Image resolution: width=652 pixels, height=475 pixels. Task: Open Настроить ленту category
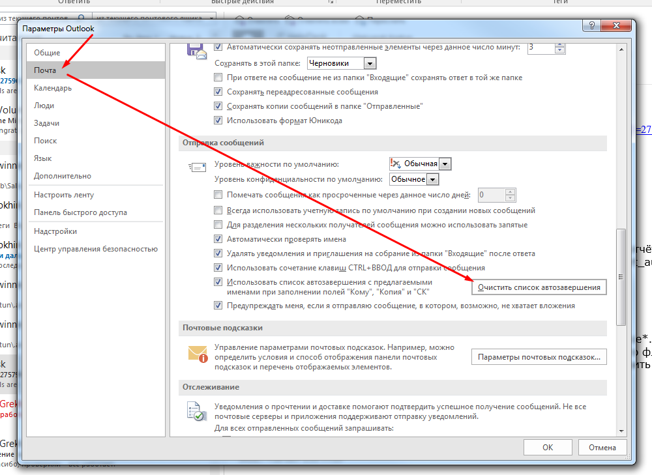(x=96, y=195)
